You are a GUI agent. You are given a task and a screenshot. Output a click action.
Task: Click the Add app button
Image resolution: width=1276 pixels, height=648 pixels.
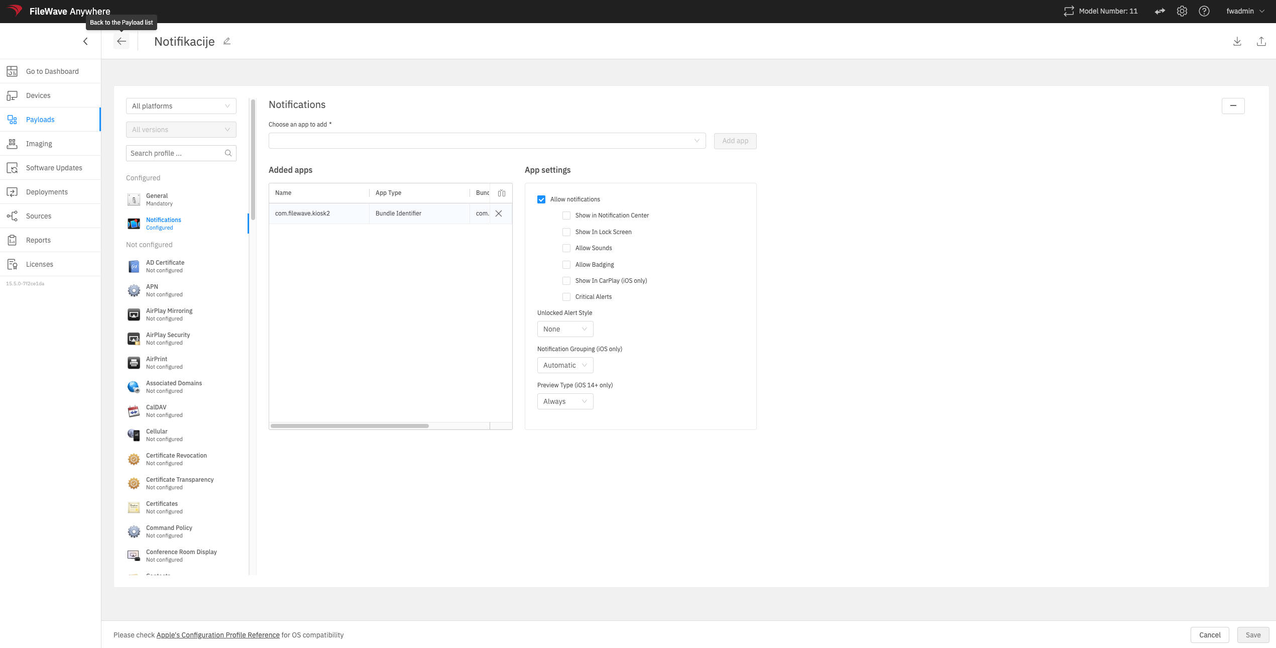(735, 141)
